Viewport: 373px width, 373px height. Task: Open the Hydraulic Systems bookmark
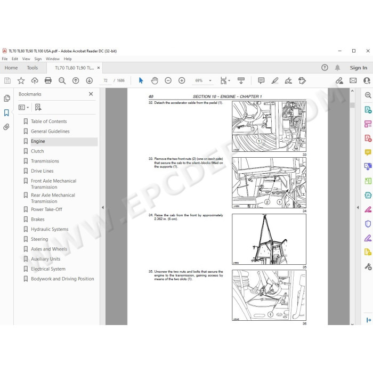point(50,229)
